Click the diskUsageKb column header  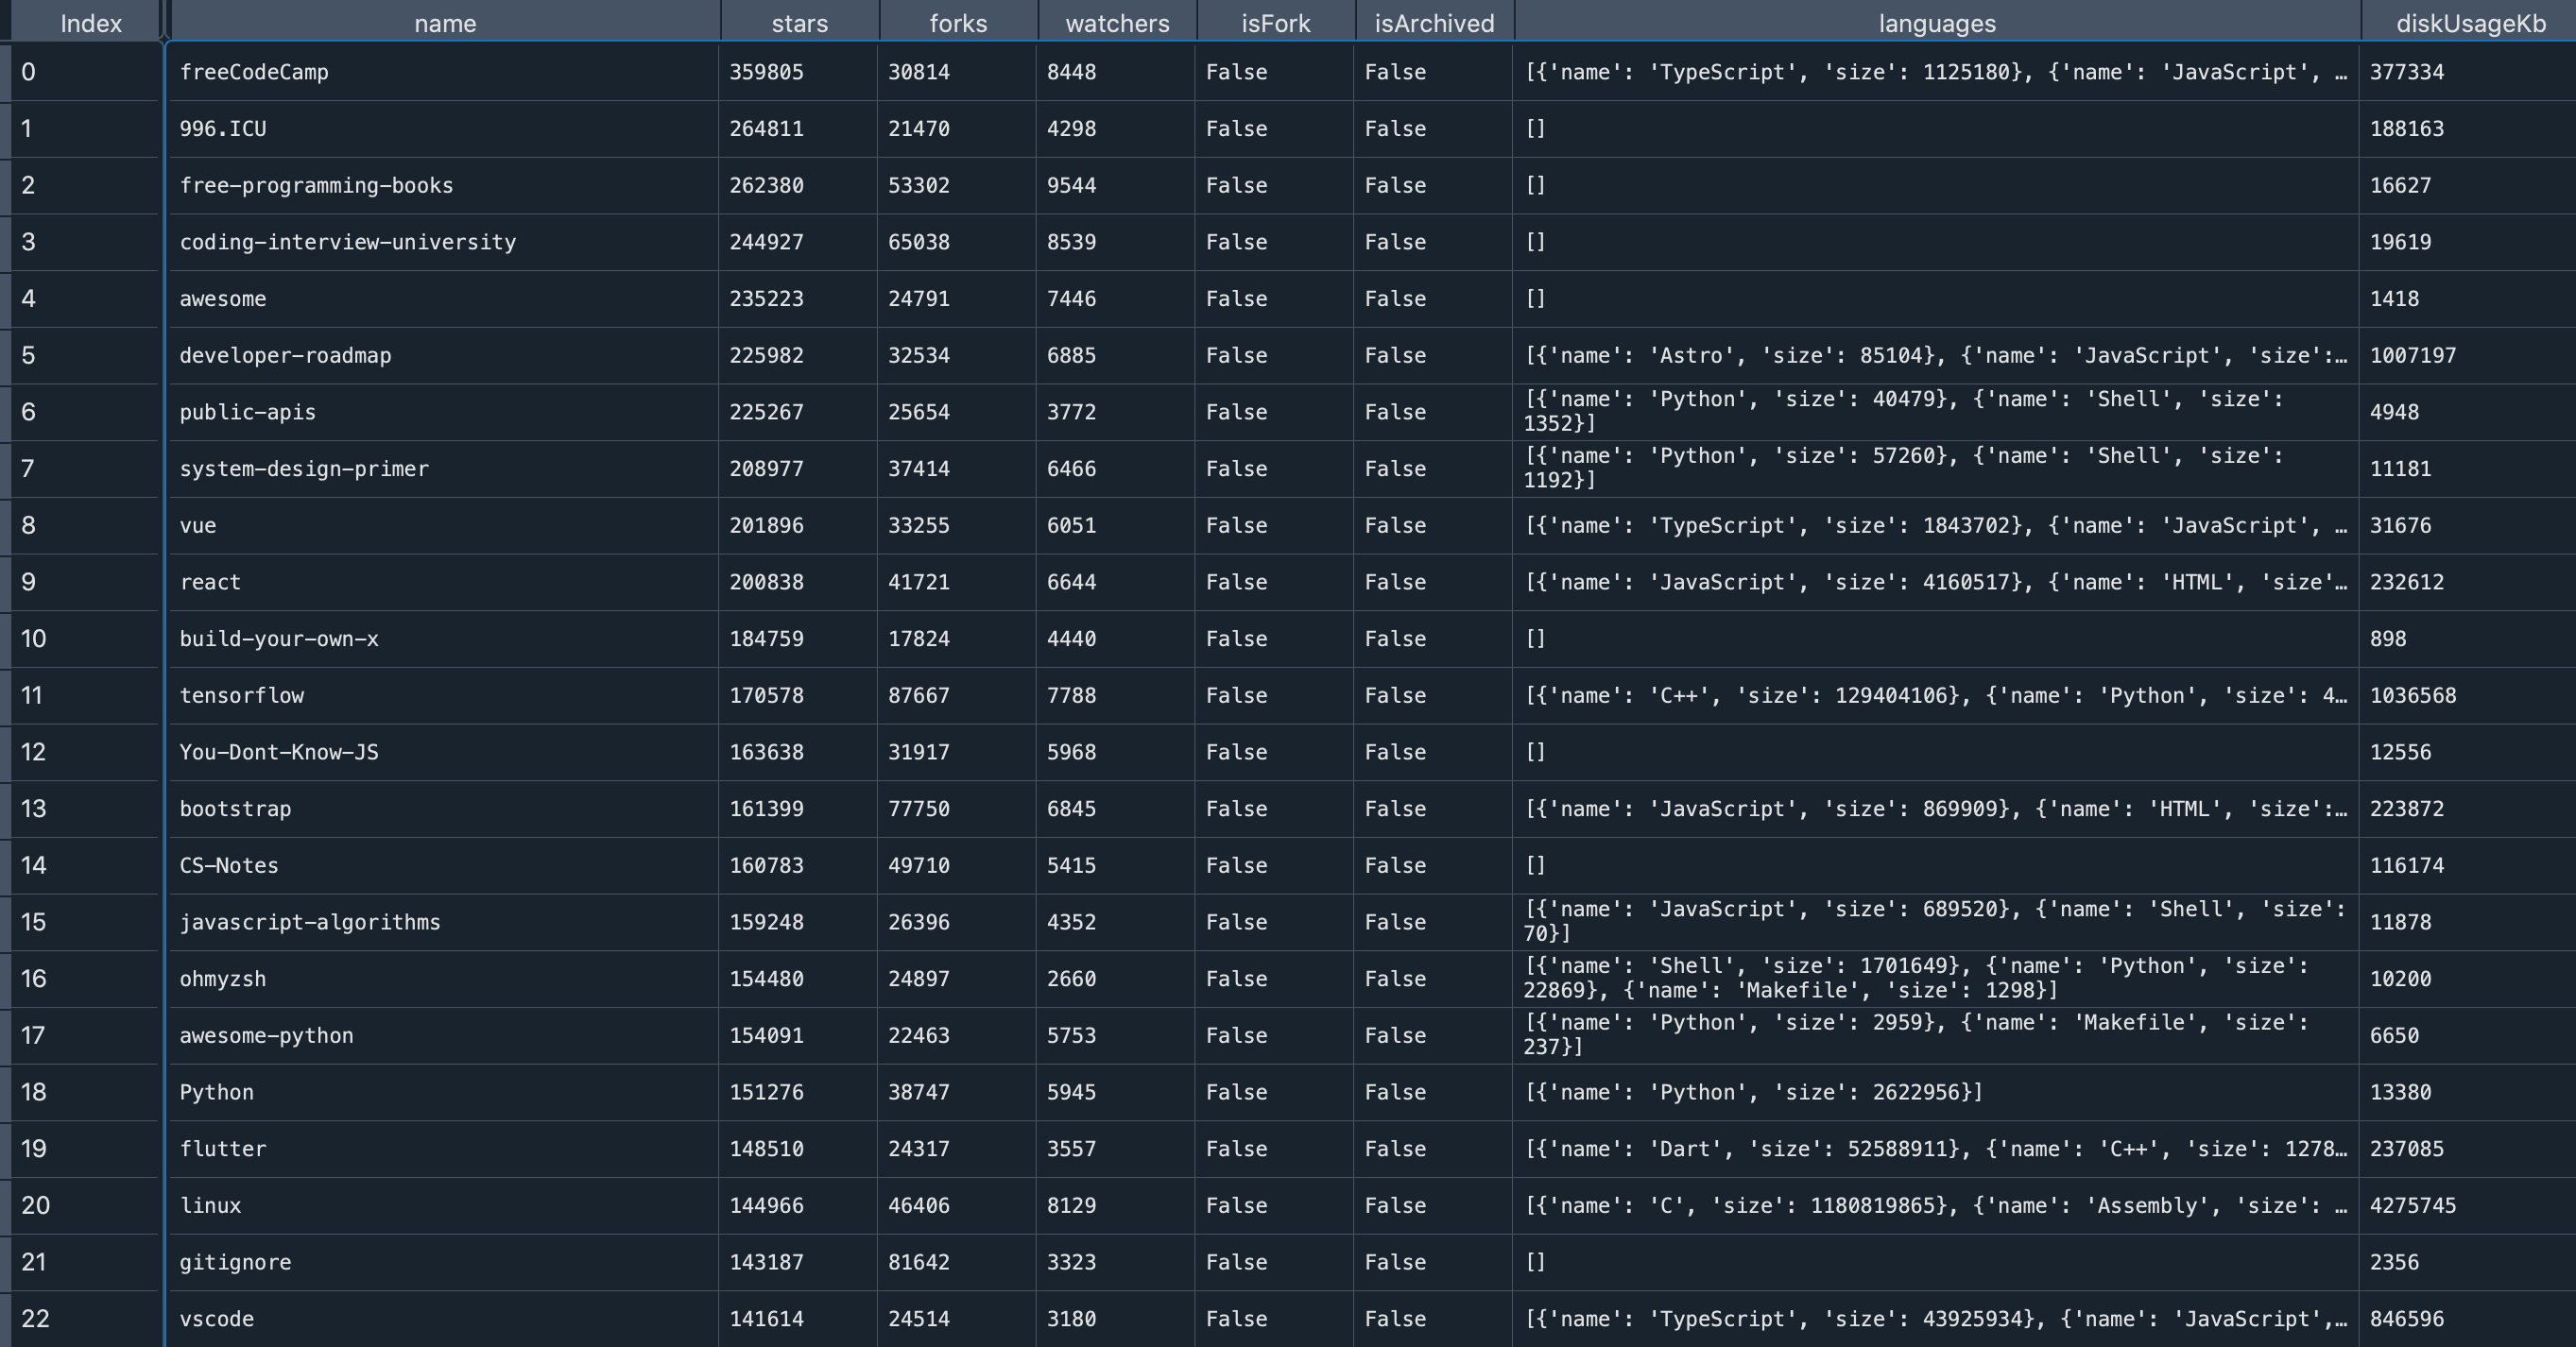(x=2469, y=23)
